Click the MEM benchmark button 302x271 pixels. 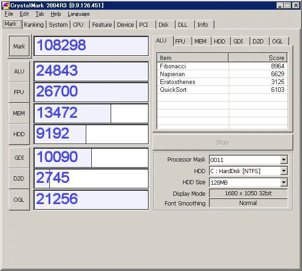coord(19,113)
